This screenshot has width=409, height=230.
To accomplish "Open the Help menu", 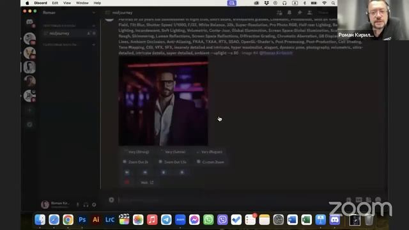I will (97, 3).
